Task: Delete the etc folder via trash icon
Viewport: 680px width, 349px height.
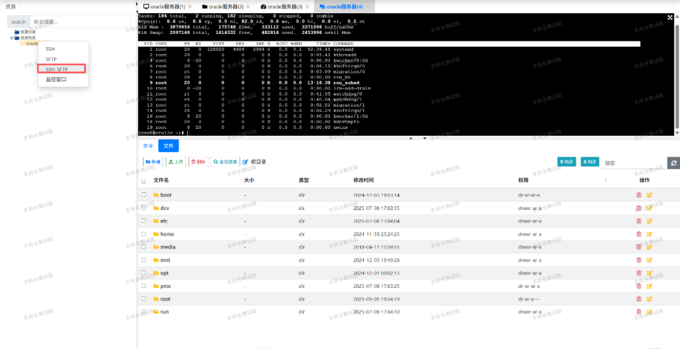Action: pos(638,221)
